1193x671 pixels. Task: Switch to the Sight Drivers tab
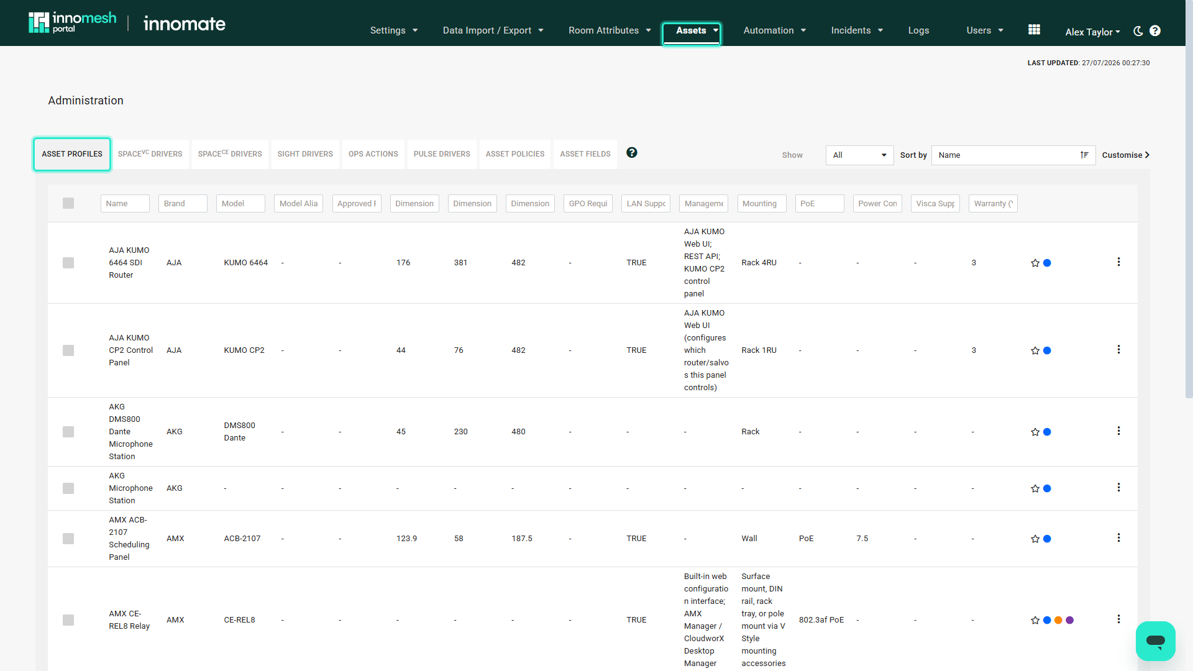point(305,154)
